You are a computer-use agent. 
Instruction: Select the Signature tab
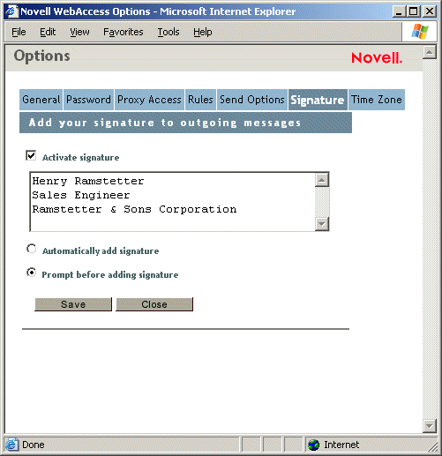[x=318, y=100]
